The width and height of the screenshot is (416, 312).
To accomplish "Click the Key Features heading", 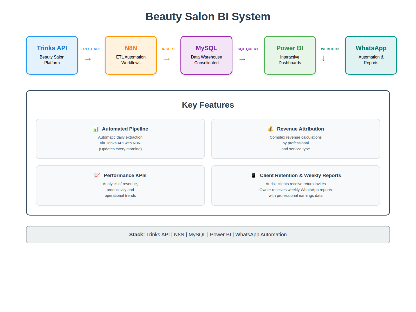I will tap(208, 105).
